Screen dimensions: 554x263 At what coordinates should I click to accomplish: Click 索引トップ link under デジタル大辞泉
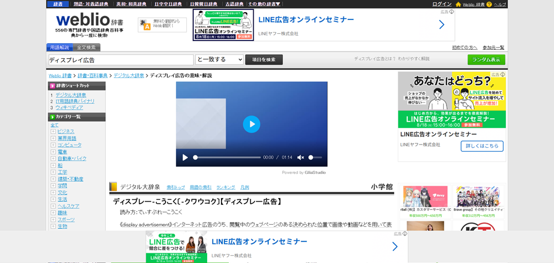click(176, 188)
